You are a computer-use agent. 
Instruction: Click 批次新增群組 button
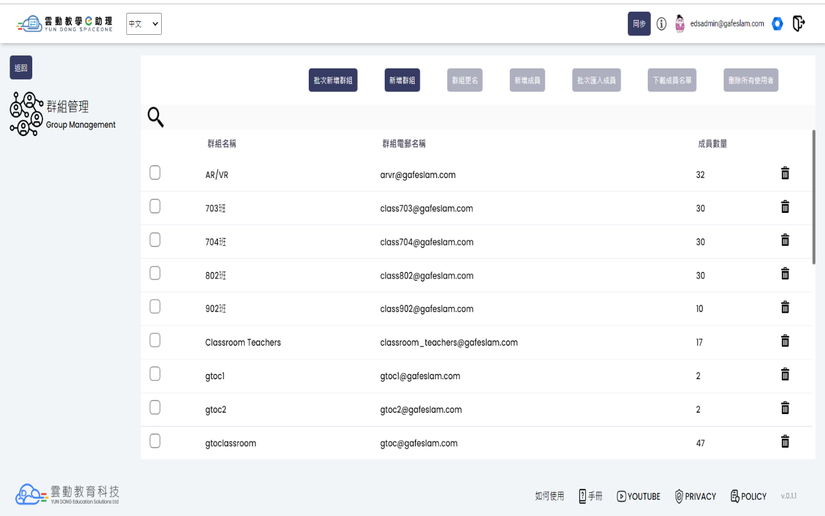[333, 80]
